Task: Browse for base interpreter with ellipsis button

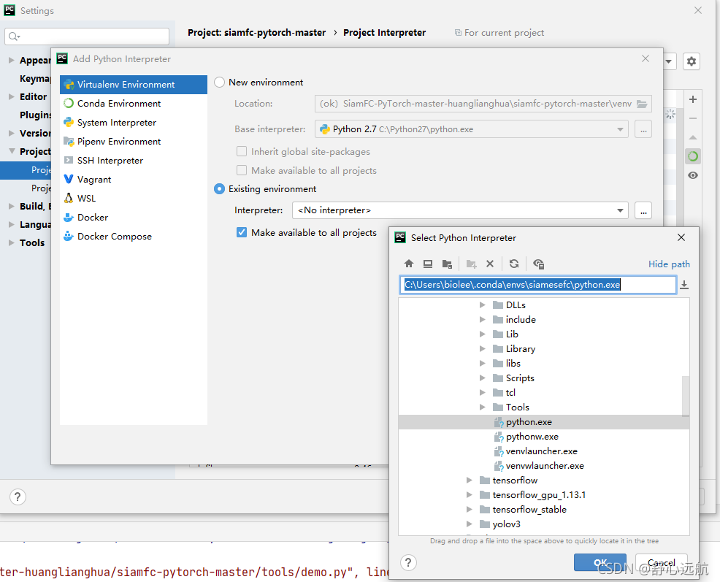Action: tap(643, 129)
